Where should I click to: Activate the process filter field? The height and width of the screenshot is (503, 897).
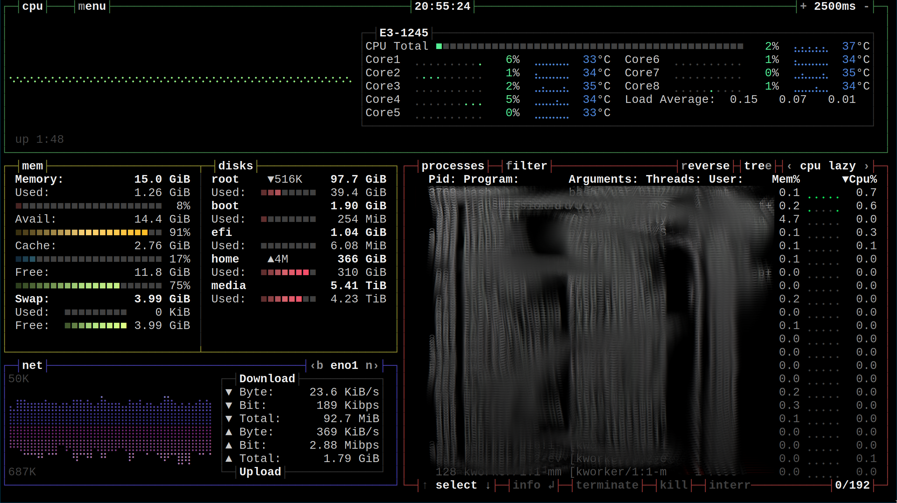(527, 166)
